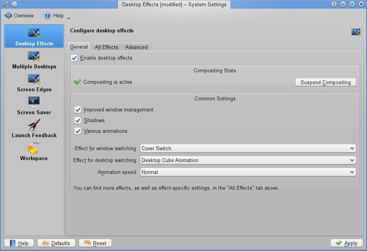The height and width of the screenshot is (251, 367).
Task: Click Suspend Compositing button
Action: [x=325, y=82]
